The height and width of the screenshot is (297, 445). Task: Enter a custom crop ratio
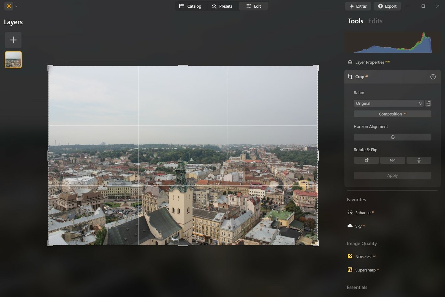429,103
